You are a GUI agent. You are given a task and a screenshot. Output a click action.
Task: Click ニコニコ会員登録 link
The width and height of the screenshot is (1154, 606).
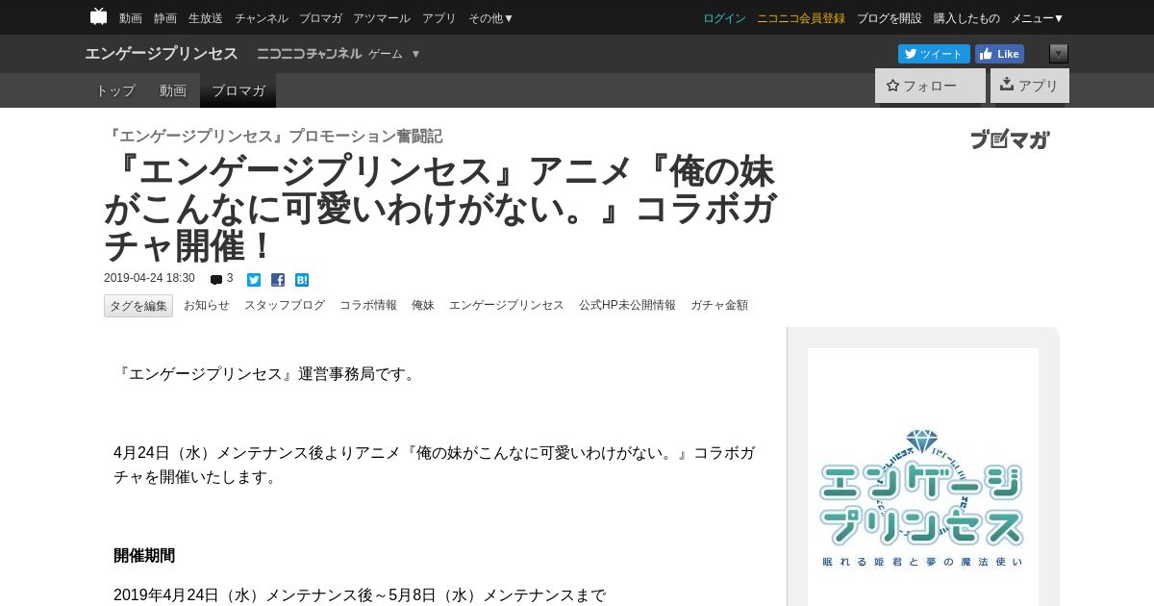[x=801, y=18]
